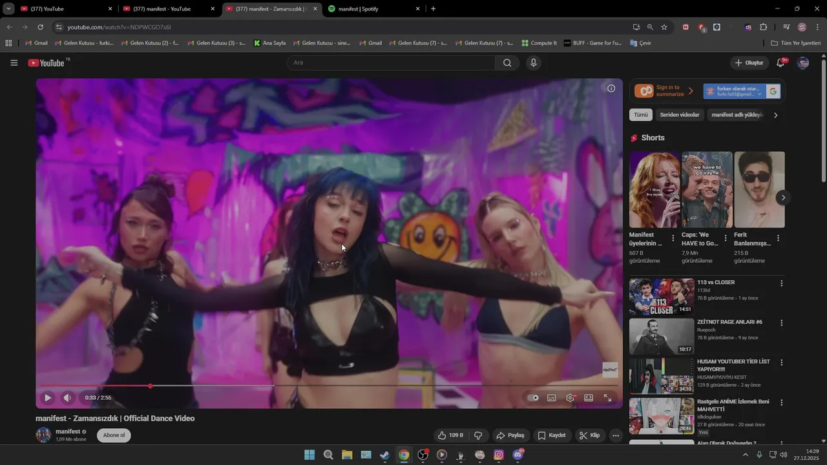The height and width of the screenshot is (465, 827).
Task: Select the Tümü filter chip
Action: point(641,115)
